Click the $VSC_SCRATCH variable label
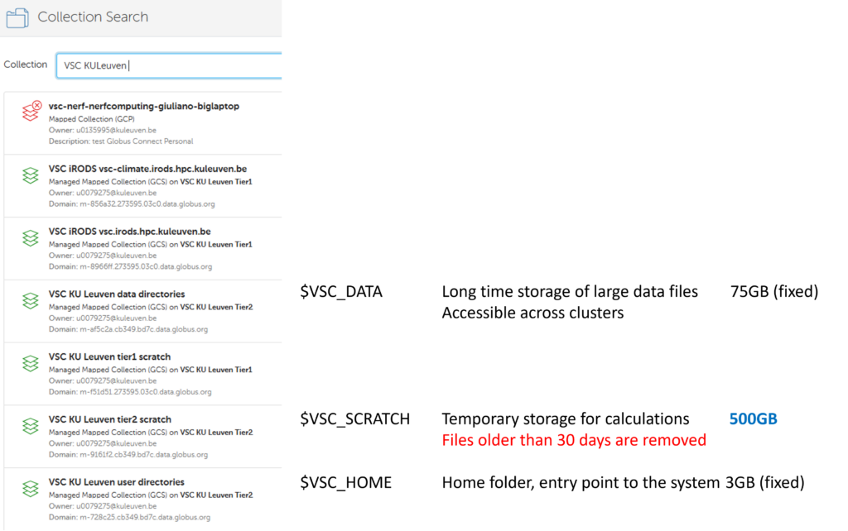This screenshot has width=848, height=531. click(x=354, y=419)
